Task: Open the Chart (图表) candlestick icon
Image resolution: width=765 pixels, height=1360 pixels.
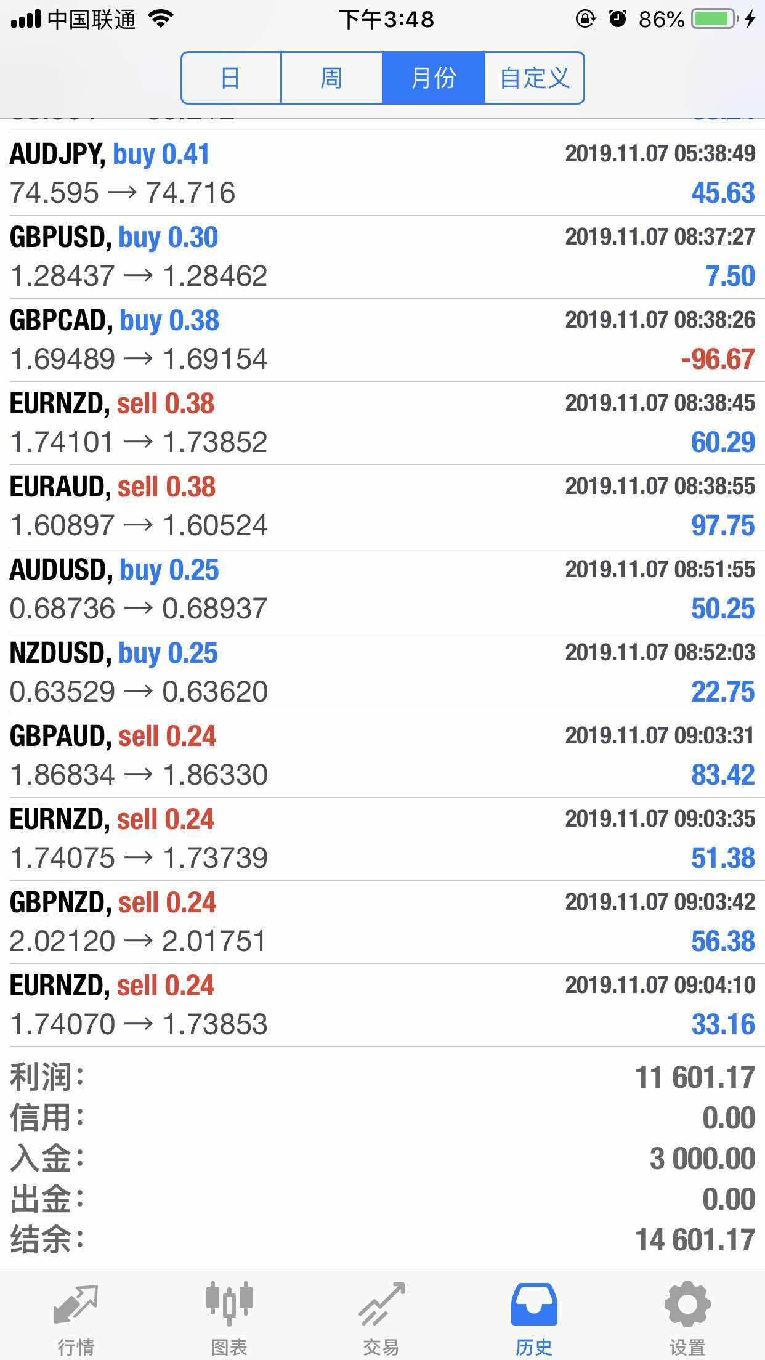Action: (229, 1303)
